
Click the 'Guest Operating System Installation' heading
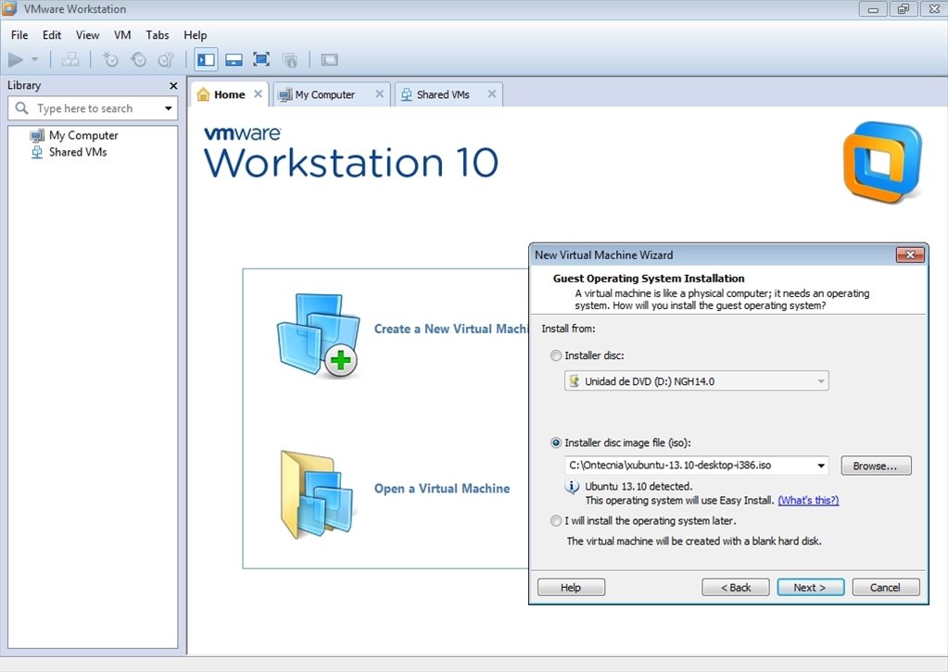[649, 279]
